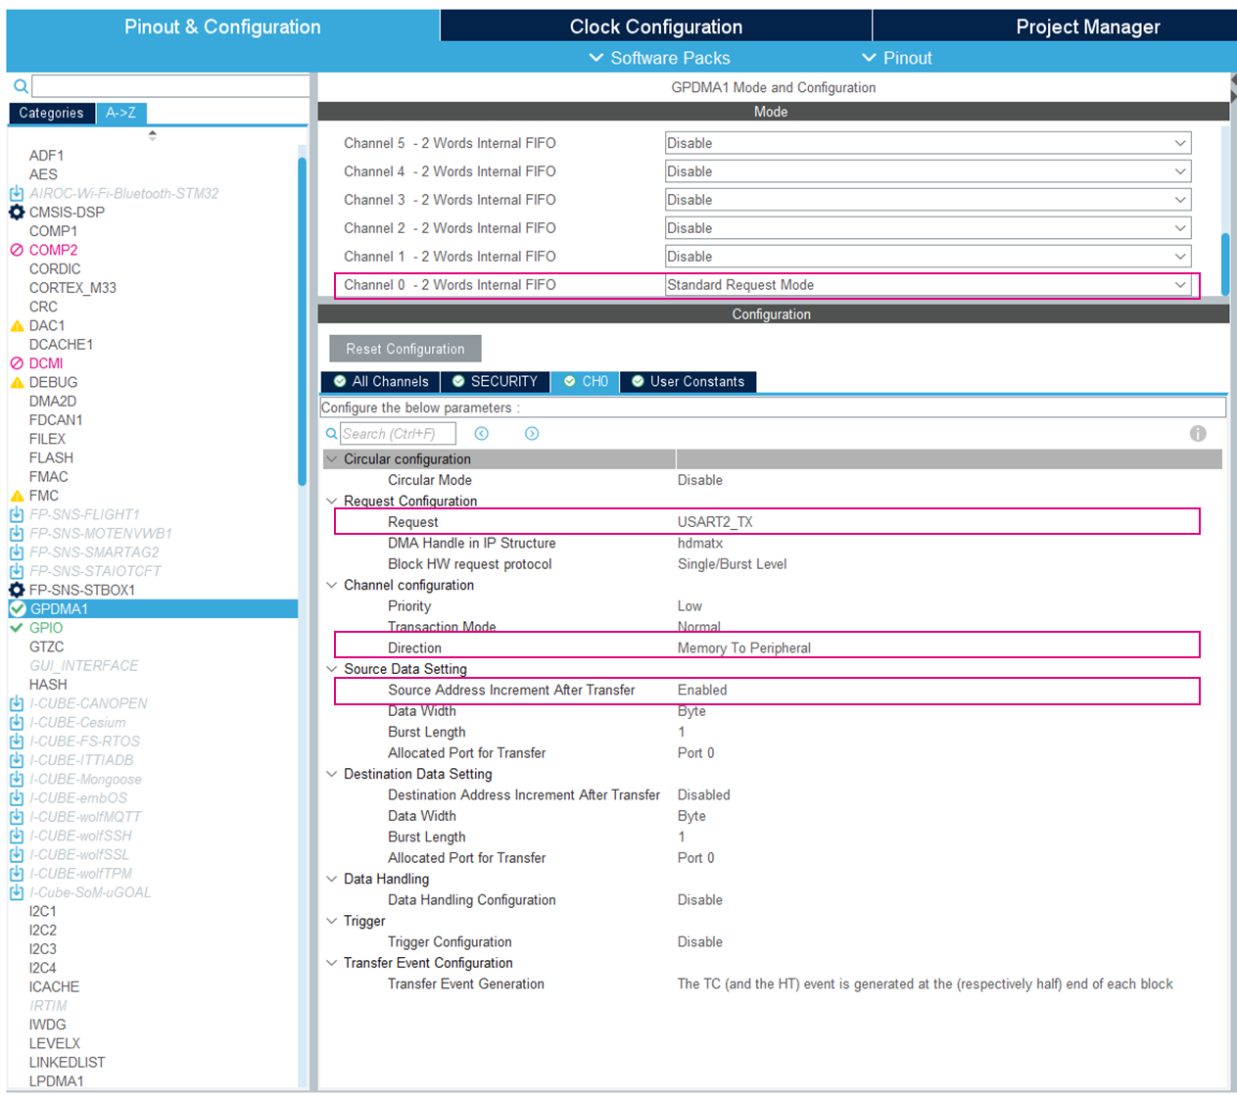Collapse the Source Data Setting section
Viewport: 1237px width, 1102px height.
click(332, 669)
